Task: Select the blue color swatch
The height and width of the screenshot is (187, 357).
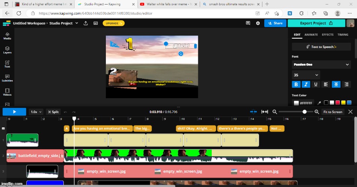Action: pyautogui.click(x=349, y=103)
